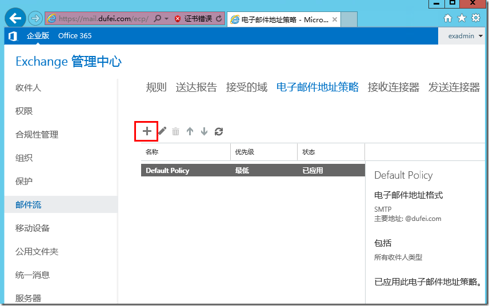Open browser tools gear icon
The width and height of the screenshot is (489, 306).
pos(476,18)
